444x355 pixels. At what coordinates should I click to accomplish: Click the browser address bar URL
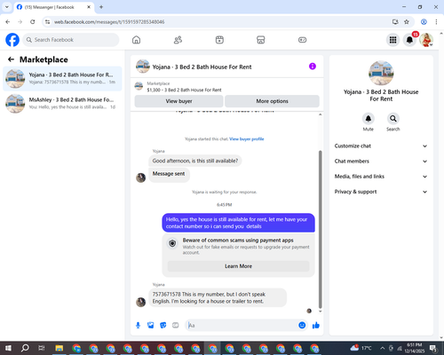coord(109,22)
